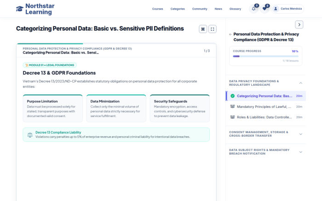The height and width of the screenshot is (201, 322).
Task: Expand the Consent Management, Storage & Cross-Border Transfer section
Action: 265,134
